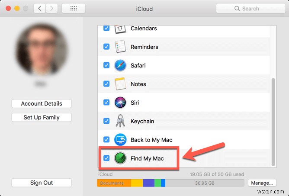This screenshot has height=196, width=289.
Task: Turn off the Siri checkbox
Action: [x=106, y=102]
